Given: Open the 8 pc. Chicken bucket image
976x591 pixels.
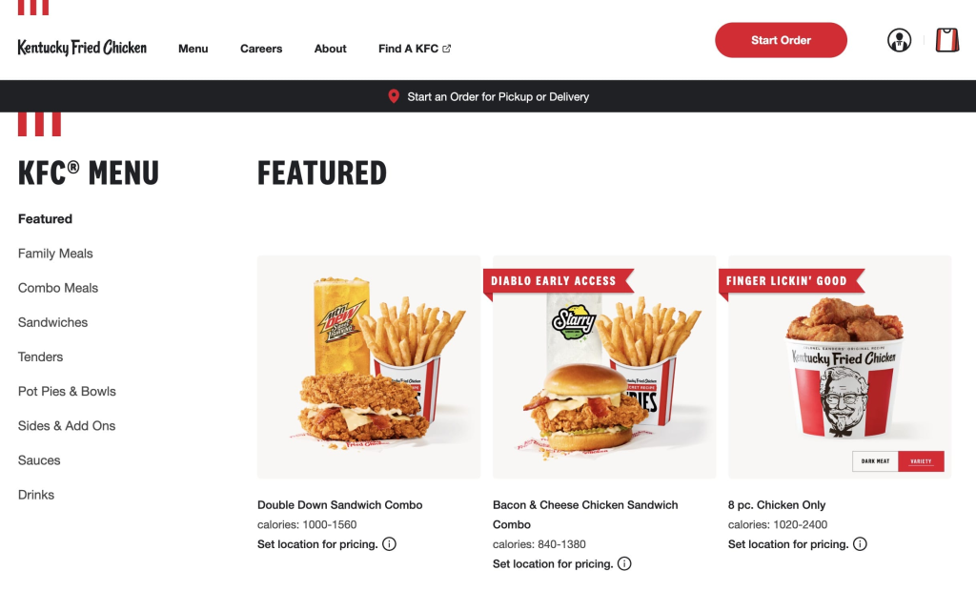Looking at the screenshot, I should pyautogui.click(x=839, y=367).
